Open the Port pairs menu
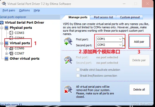 [x=9, y=10]
